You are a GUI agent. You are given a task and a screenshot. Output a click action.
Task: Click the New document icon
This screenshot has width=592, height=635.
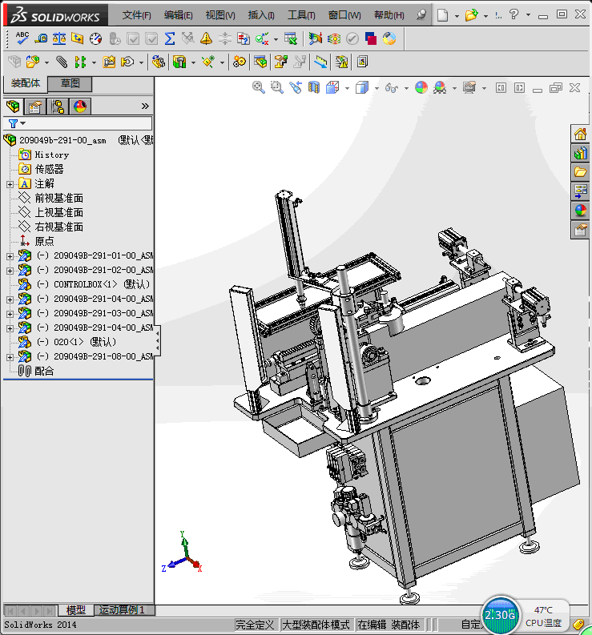[x=442, y=15]
